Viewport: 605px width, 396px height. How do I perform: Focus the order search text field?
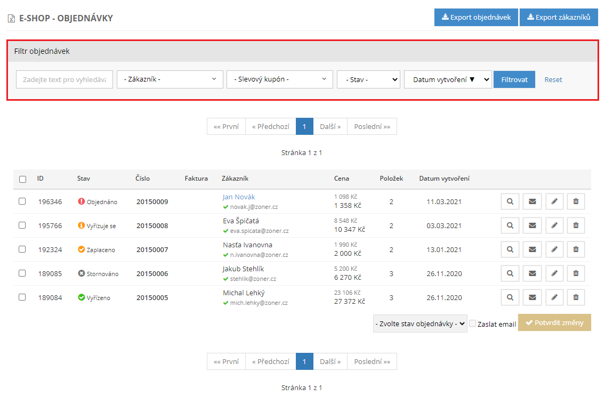pyautogui.click(x=64, y=79)
